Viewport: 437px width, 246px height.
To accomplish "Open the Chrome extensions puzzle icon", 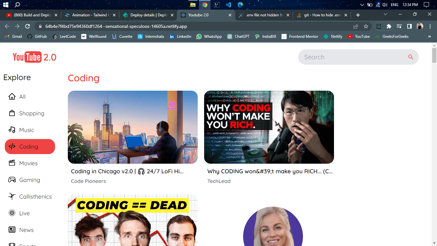I will (389, 26).
